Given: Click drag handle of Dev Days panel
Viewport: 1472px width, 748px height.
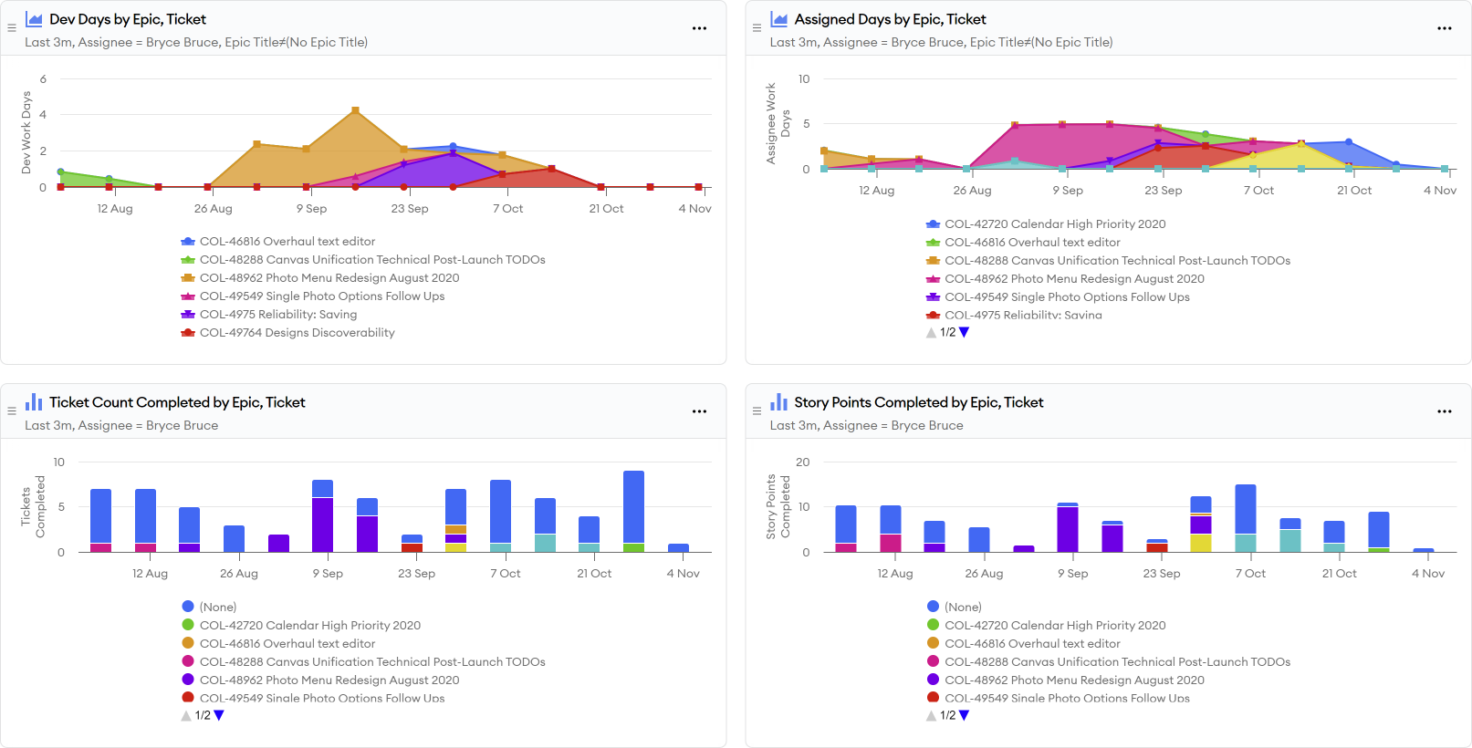Looking at the screenshot, I should 12,28.
